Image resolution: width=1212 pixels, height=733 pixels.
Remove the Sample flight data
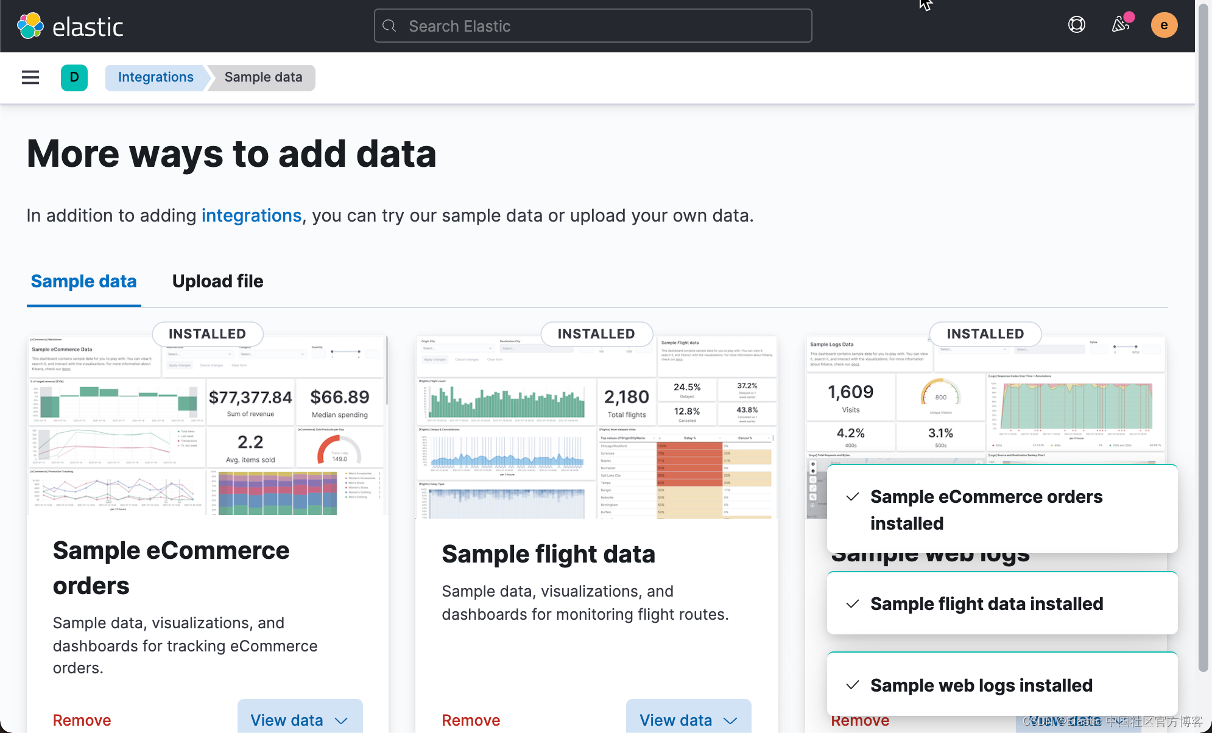coord(471,720)
